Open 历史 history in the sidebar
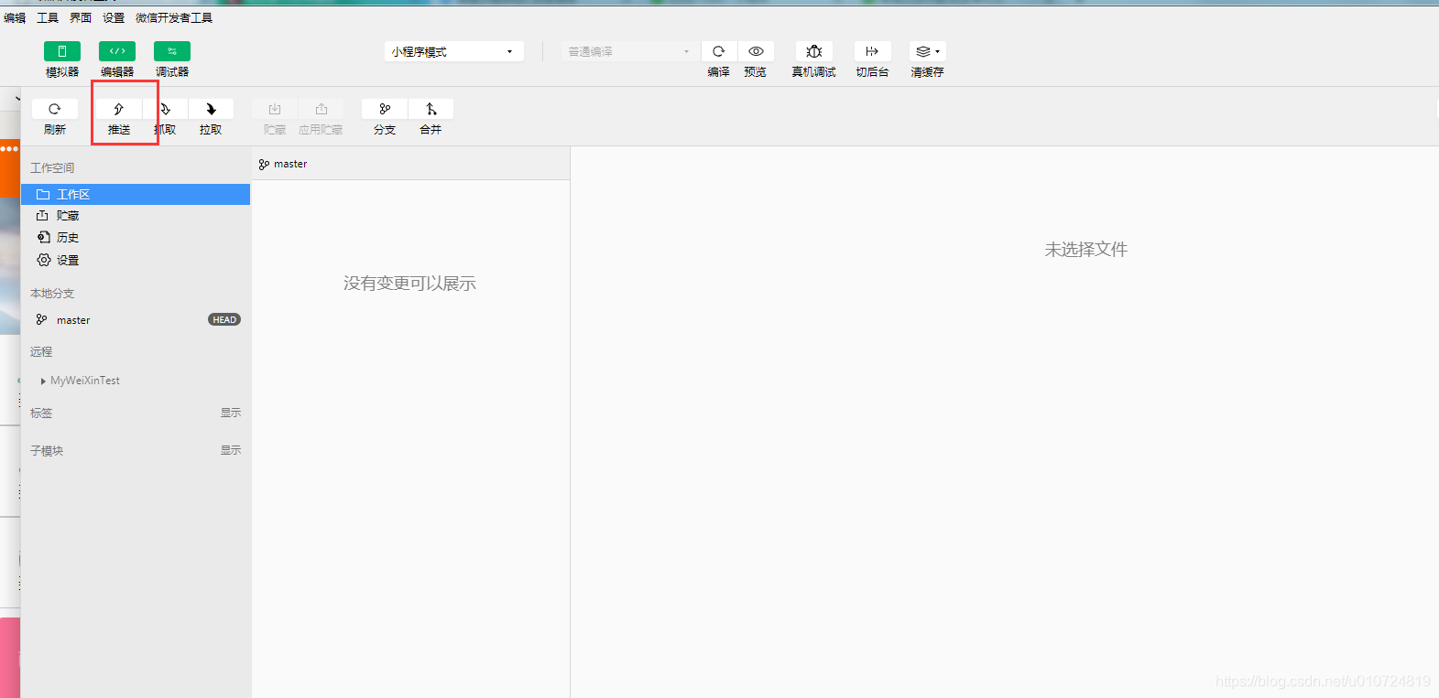Screen dimensions: 1439x698 [136, 238]
